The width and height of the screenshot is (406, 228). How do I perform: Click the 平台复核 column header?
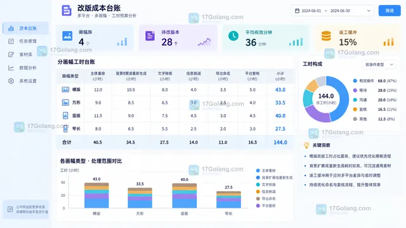252,76
